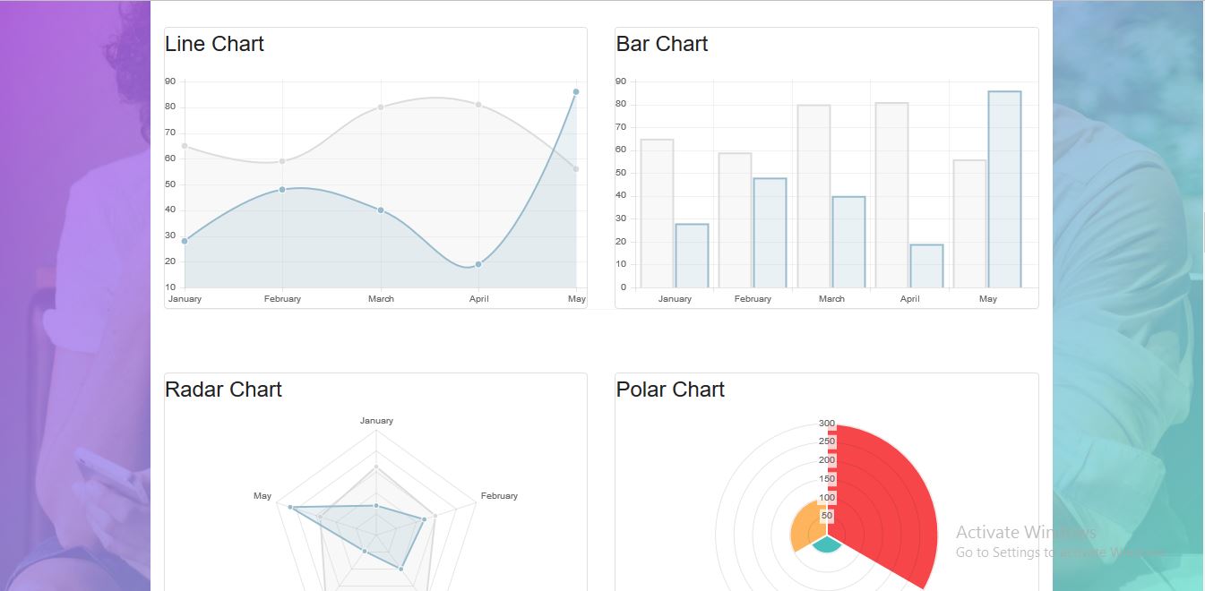Viewport: 1205px width, 591px height.
Task: Click the Radar Chart heading
Action: tap(223, 390)
